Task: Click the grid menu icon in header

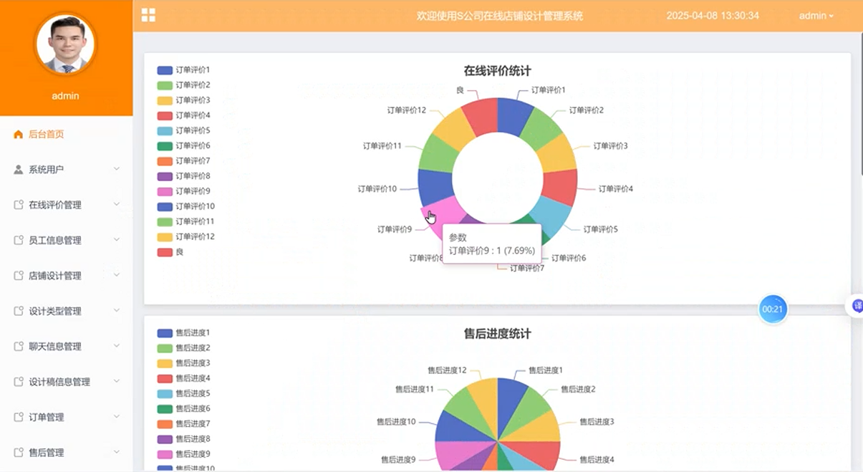Action: (x=148, y=15)
